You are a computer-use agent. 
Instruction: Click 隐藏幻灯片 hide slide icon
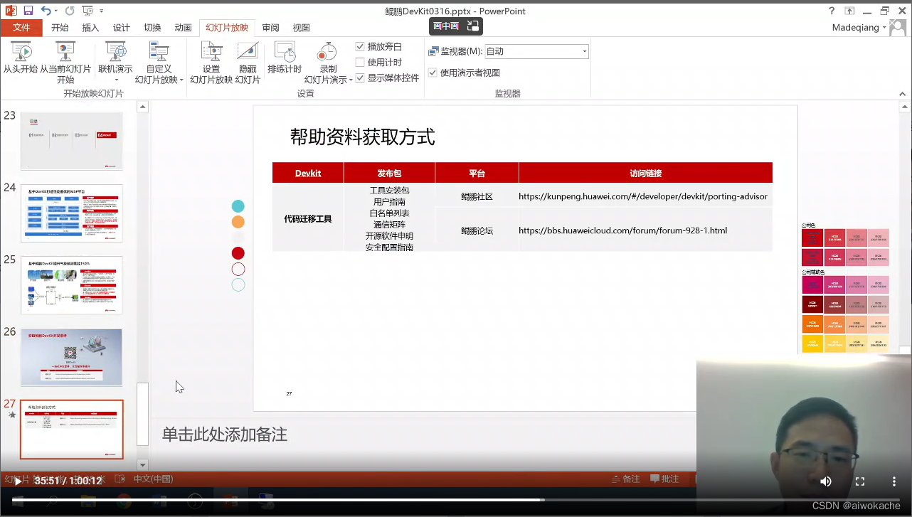click(248, 63)
